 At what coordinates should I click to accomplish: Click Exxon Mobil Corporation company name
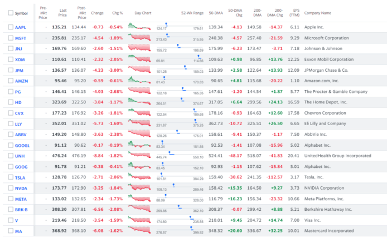pos(329,59)
